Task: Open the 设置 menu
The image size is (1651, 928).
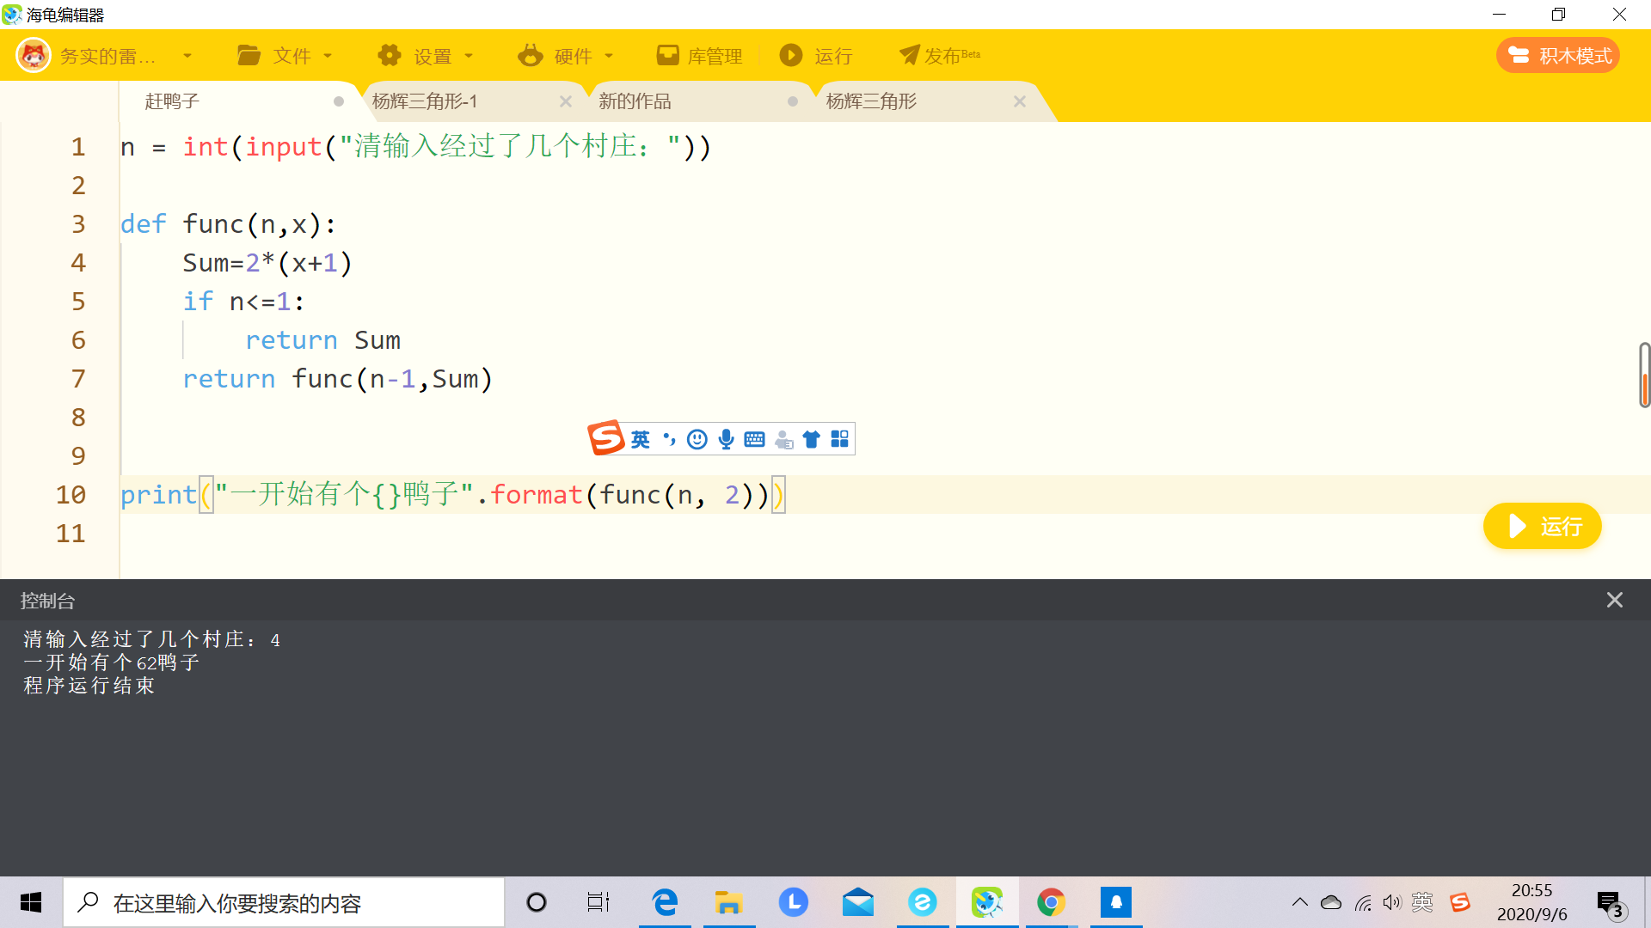Action: [x=426, y=56]
